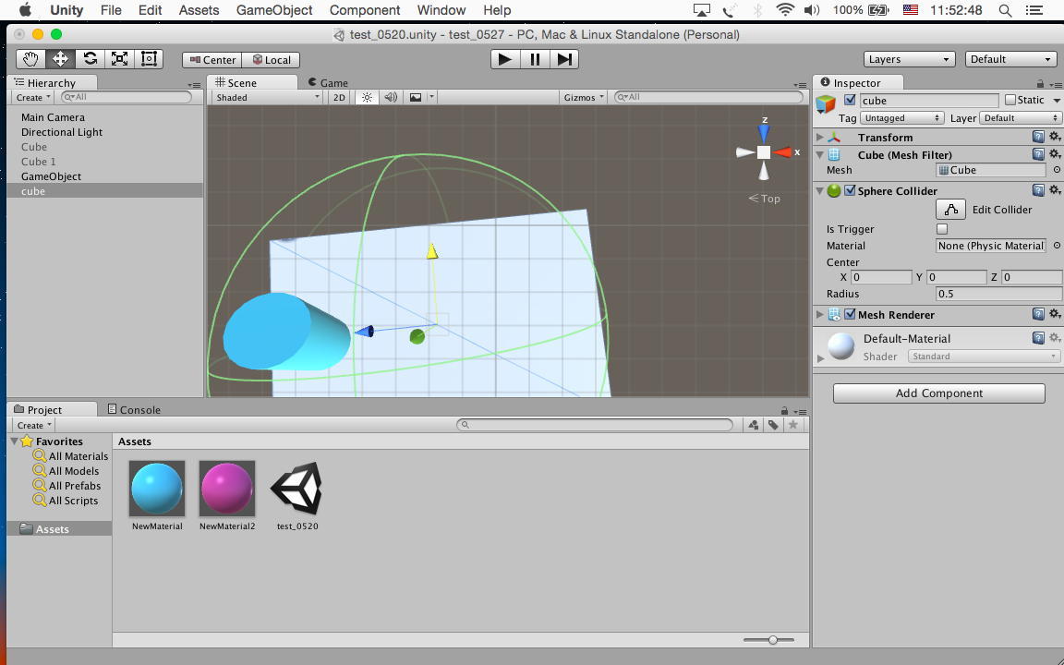The width and height of the screenshot is (1064, 665).
Task: Enable the Is Trigger checkbox
Action: point(942,229)
